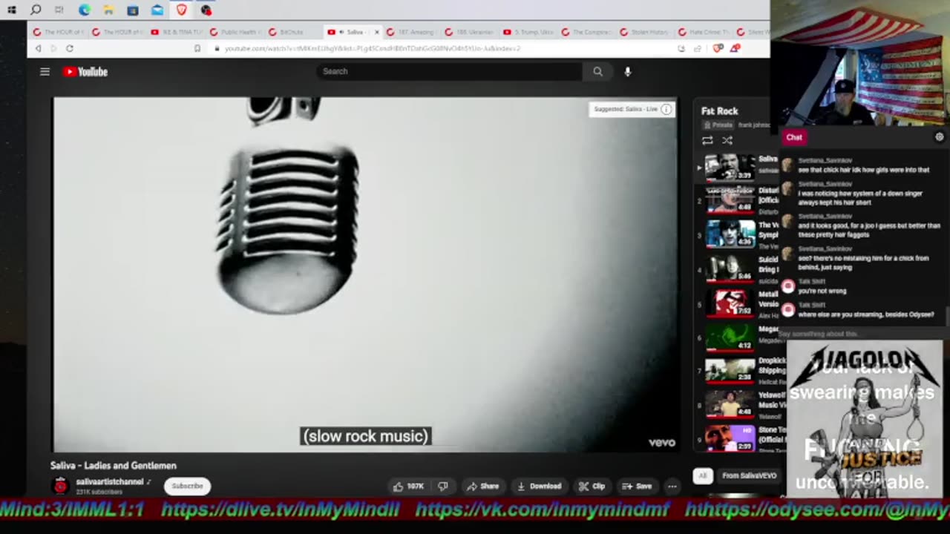Image resolution: width=950 pixels, height=534 pixels.
Task: Click the Talk Shift avatar beside "you're not wrong"
Action: [788, 286]
